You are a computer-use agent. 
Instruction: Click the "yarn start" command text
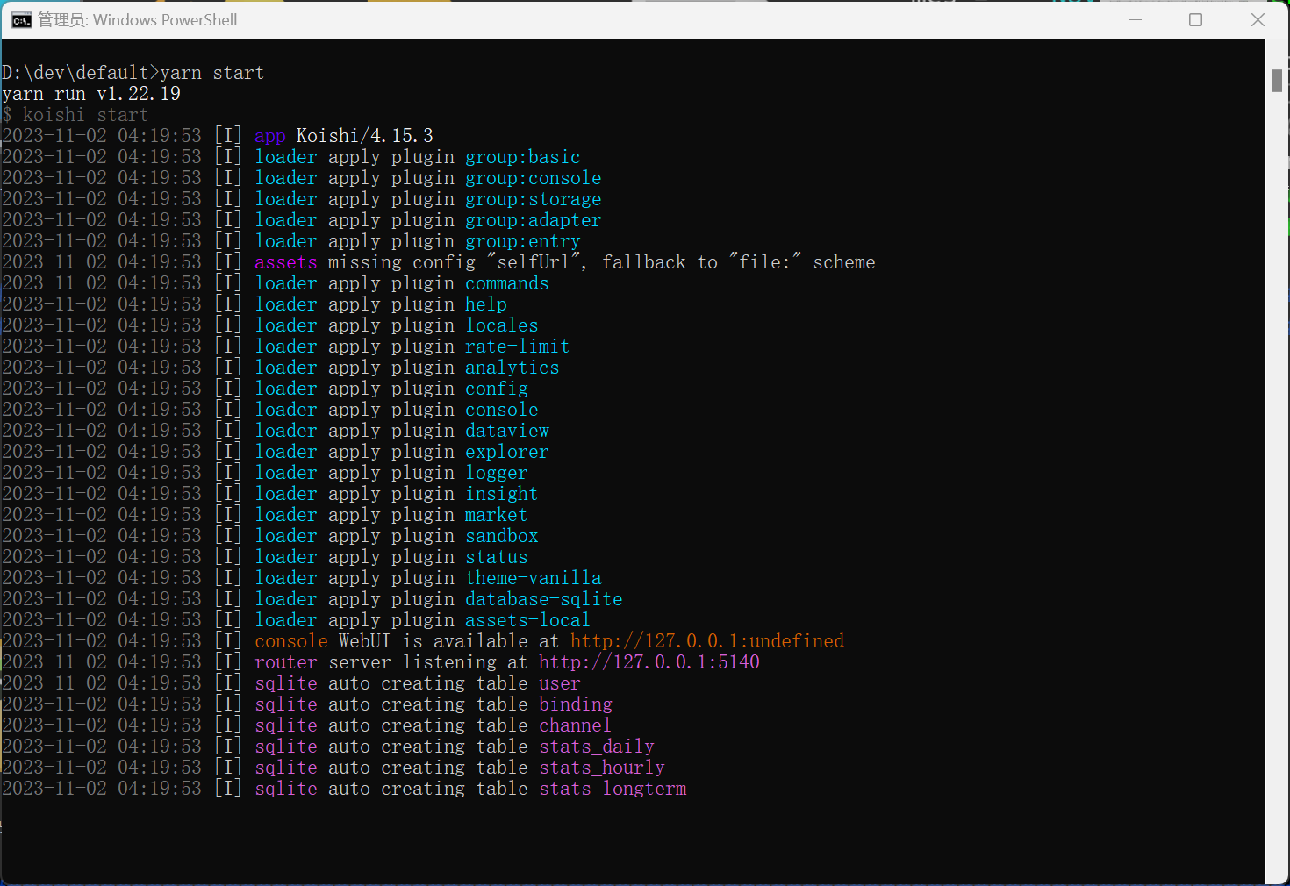coord(211,73)
